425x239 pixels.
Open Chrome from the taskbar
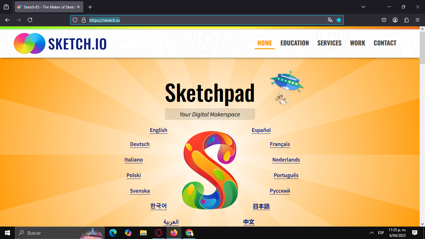tap(189, 233)
